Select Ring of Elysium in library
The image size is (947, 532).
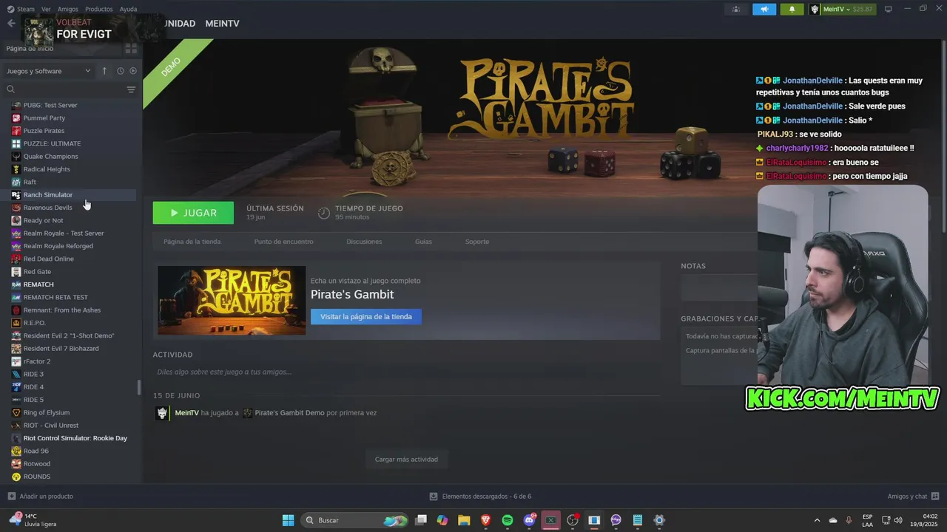click(47, 412)
